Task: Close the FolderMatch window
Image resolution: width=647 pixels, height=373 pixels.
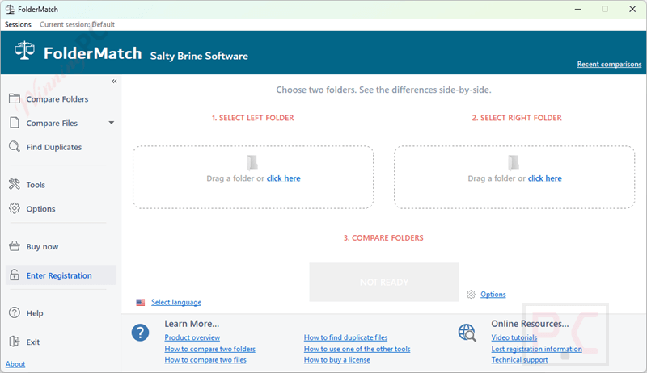Action: (x=632, y=9)
